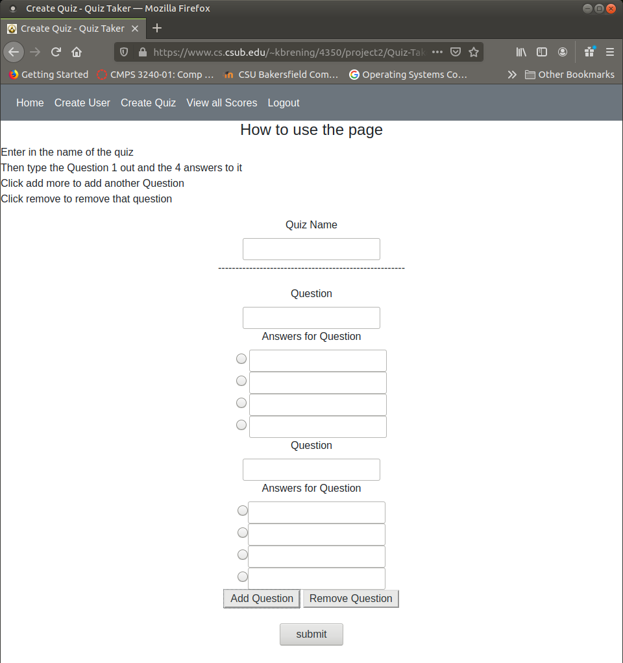Click first answer field of second question
The image size is (623, 663).
click(316, 512)
